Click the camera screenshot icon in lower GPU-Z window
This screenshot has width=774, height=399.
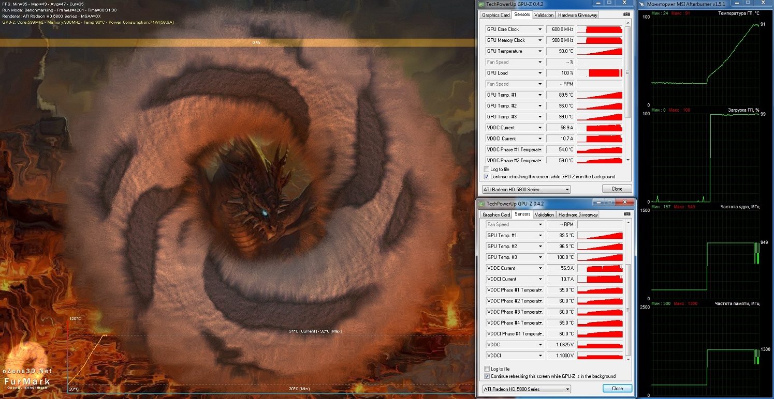627,214
